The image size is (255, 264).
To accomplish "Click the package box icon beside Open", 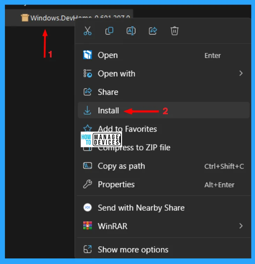I will (88, 55).
